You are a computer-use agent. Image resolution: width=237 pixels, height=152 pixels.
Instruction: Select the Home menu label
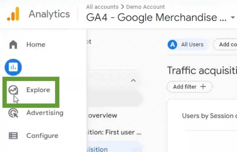[36, 45]
